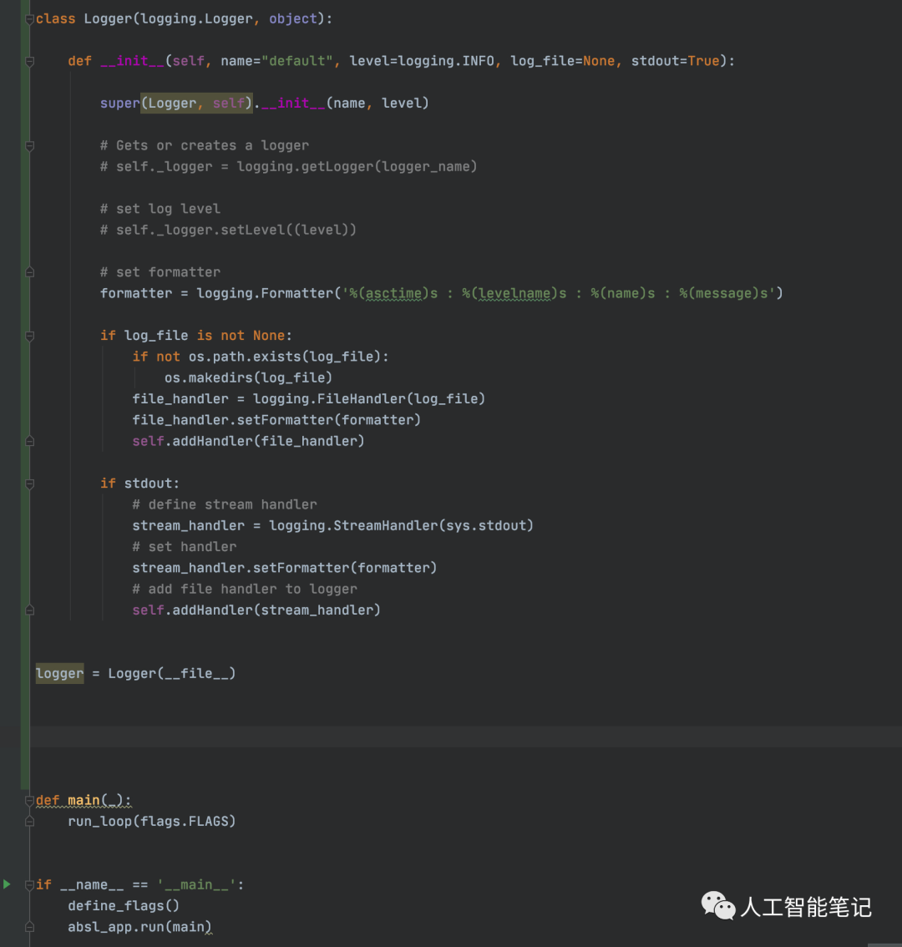Click the 'os.makedirs(log_file)' line

click(x=248, y=378)
